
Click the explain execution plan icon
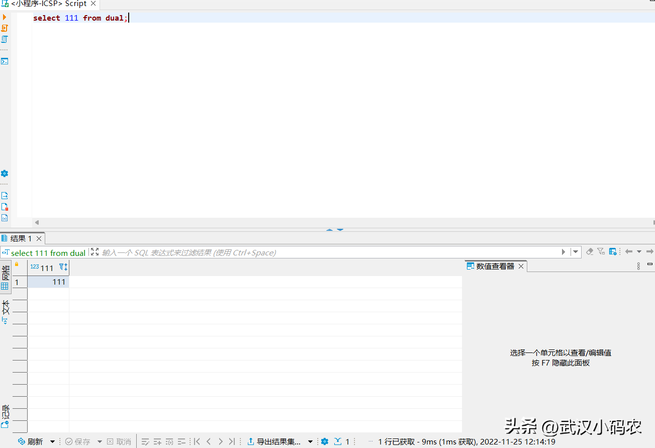(x=5, y=39)
